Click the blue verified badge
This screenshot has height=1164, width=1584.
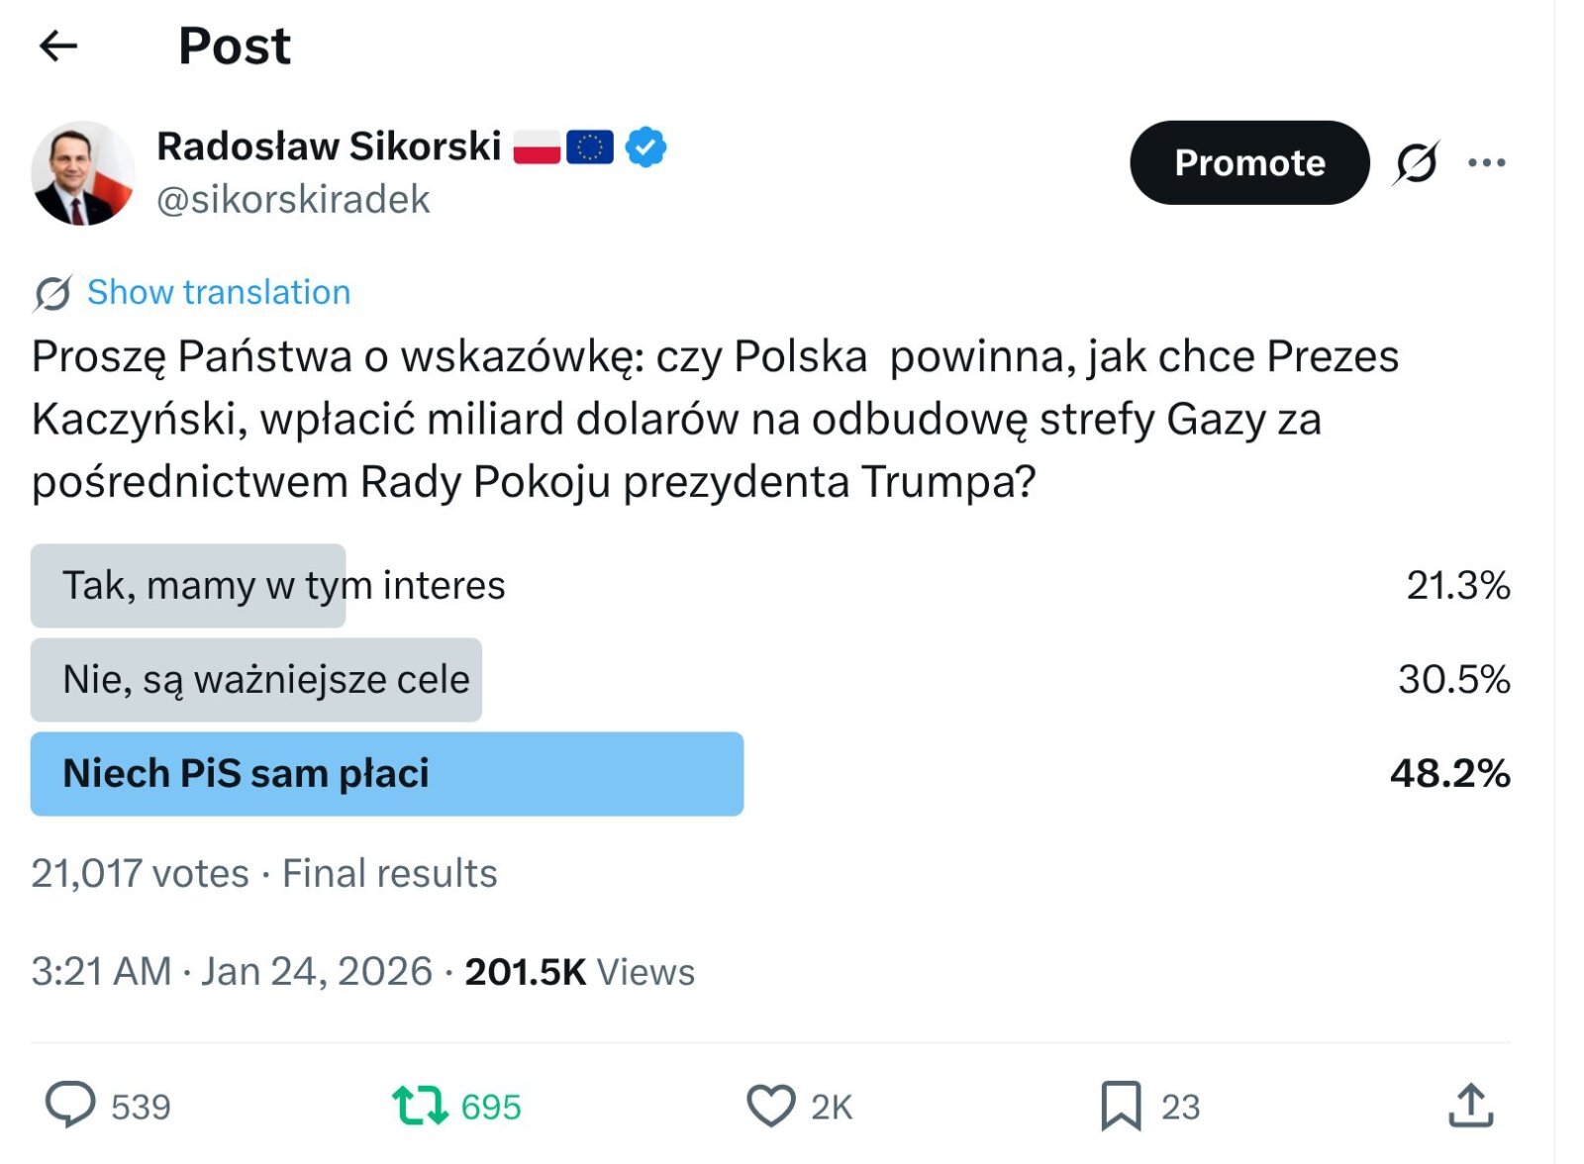tap(645, 147)
